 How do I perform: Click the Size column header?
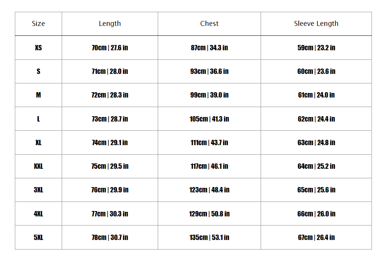pos(38,24)
